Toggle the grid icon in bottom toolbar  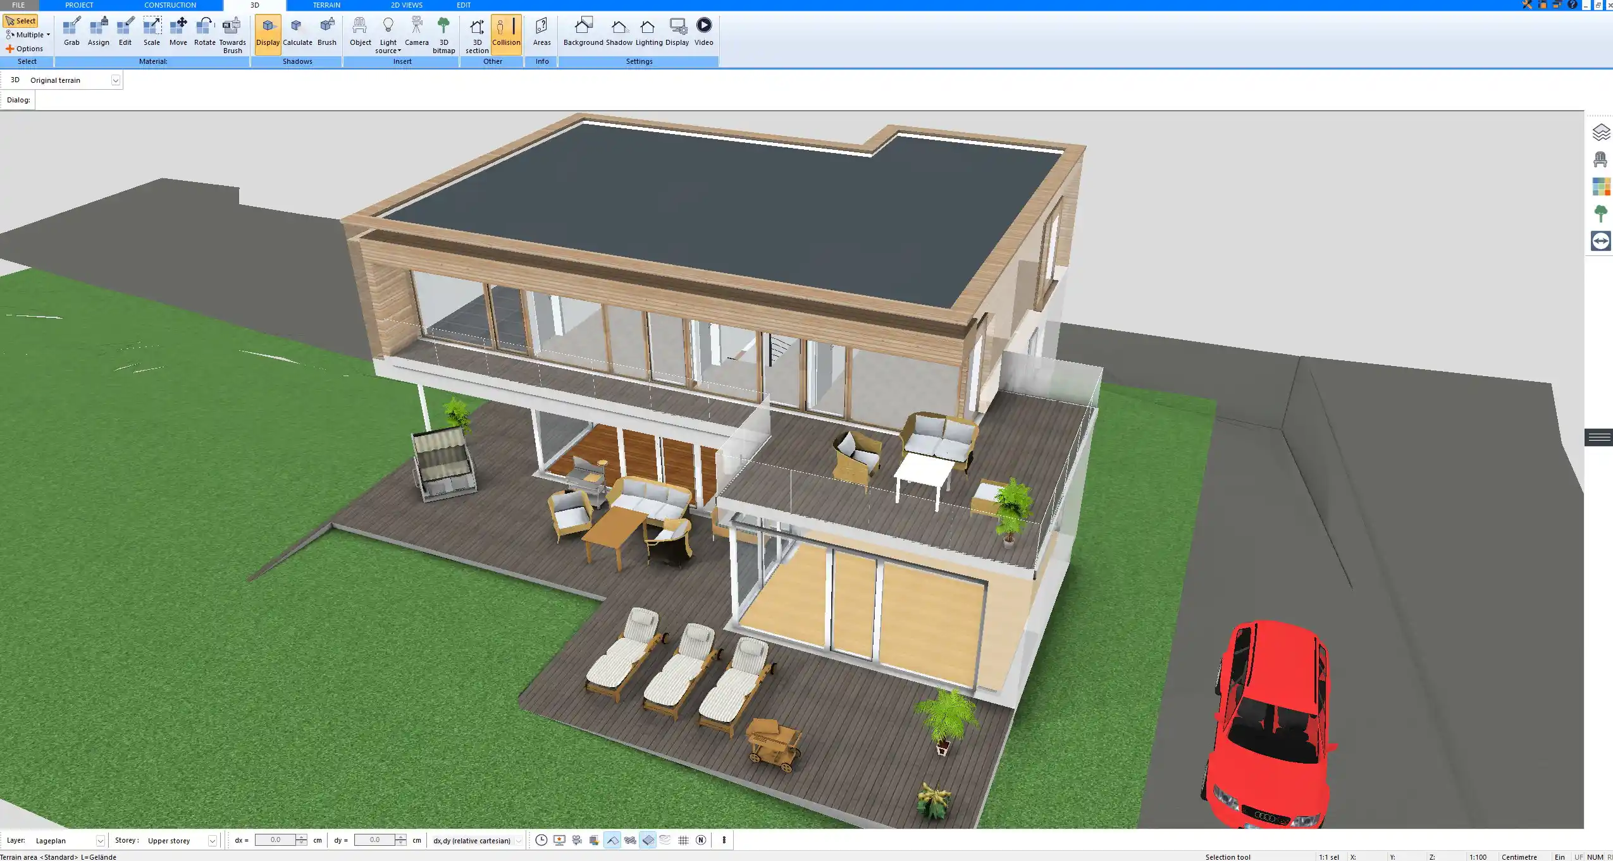click(683, 840)
